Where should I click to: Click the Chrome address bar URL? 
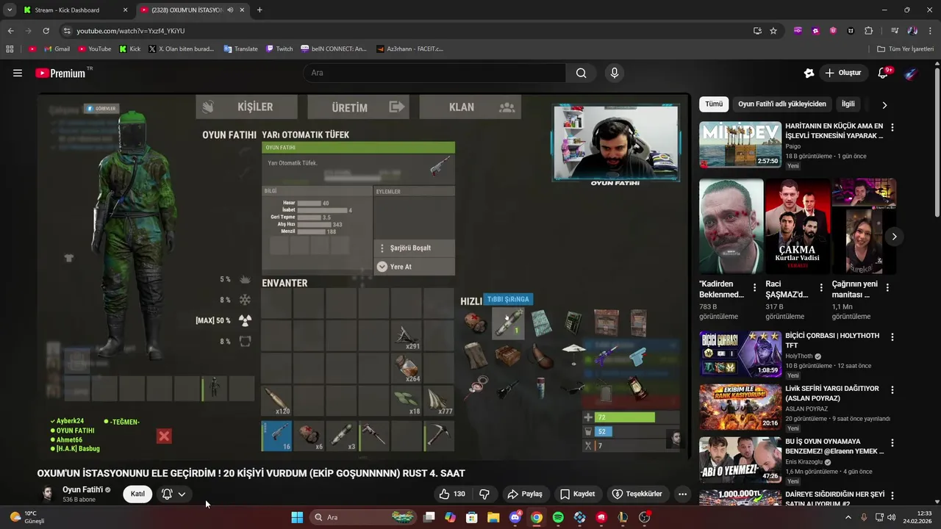coord(130,31)
